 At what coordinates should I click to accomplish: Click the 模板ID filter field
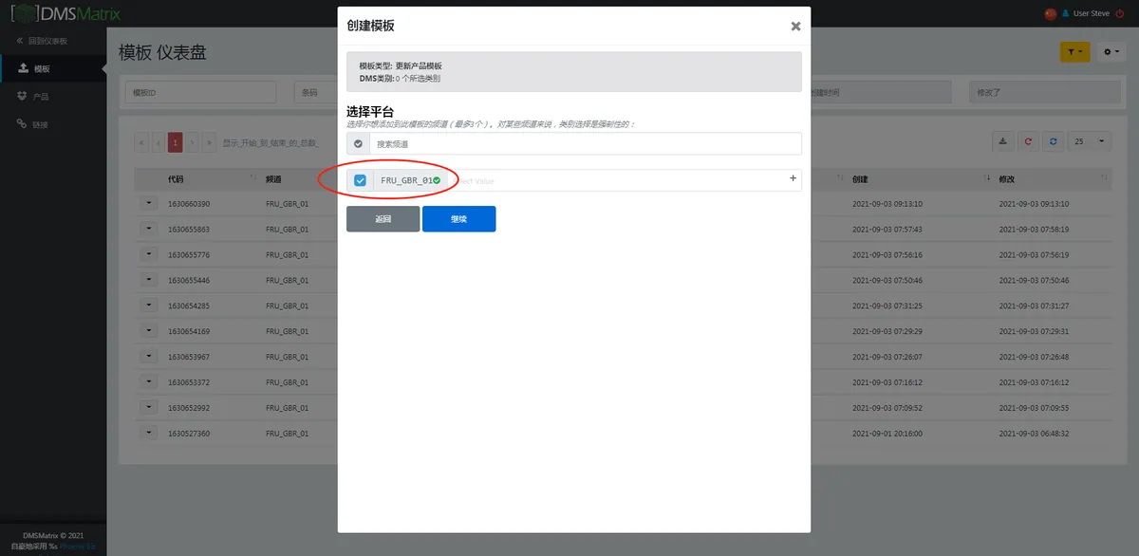200,92
